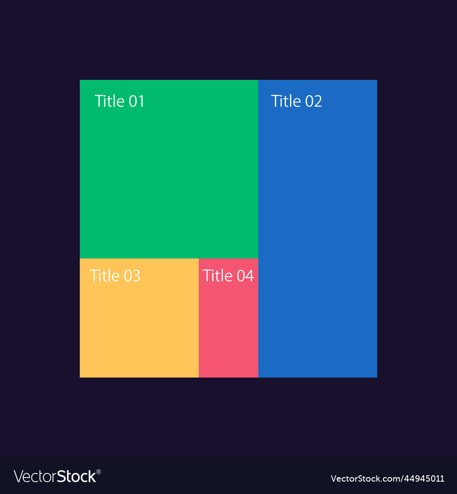Click the thin 'Vector' part of the logo
Viewport: 457px width, 494px height.
(34, 477)
